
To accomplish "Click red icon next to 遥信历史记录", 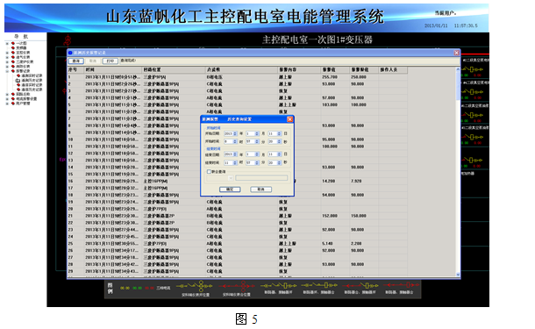I will coord(18,89).
